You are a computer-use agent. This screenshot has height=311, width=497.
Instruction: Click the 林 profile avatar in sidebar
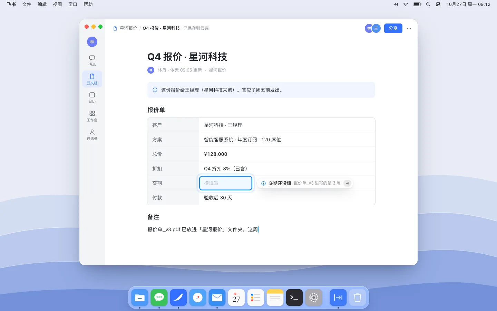[x=92, y=42]
